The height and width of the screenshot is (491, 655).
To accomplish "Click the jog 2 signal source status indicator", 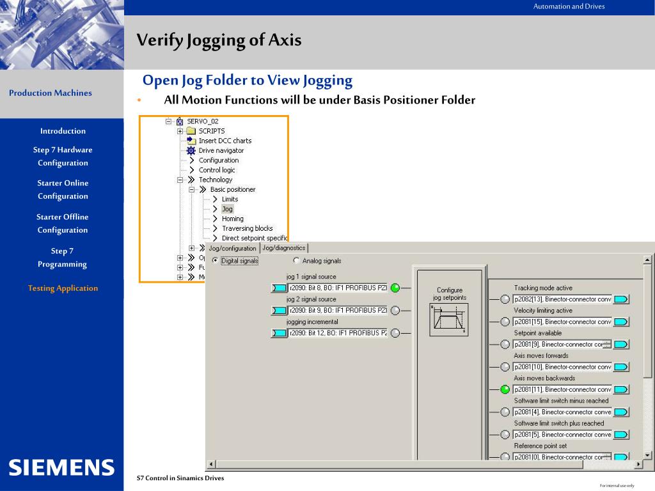I will tap(395, 311).
